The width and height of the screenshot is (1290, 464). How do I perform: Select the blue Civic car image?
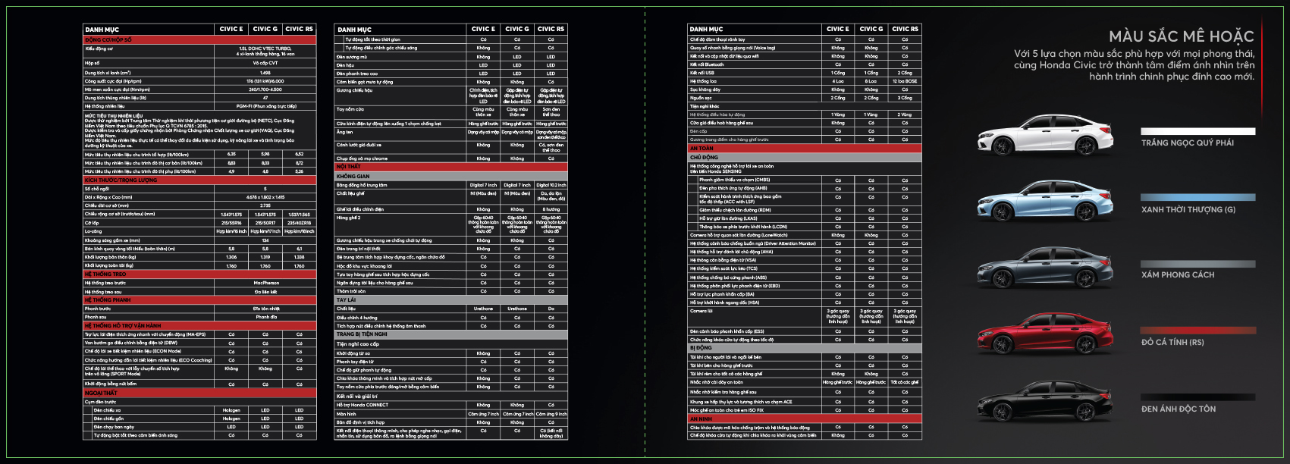click(x=1044, y=202)
